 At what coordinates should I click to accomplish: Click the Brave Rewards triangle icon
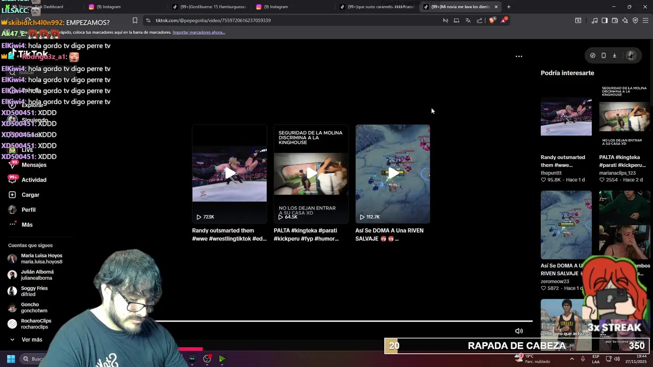[504, 20]
